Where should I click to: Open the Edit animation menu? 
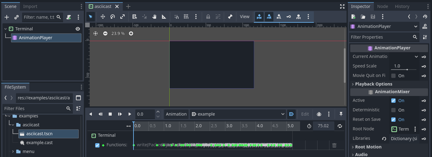(305, 114)
